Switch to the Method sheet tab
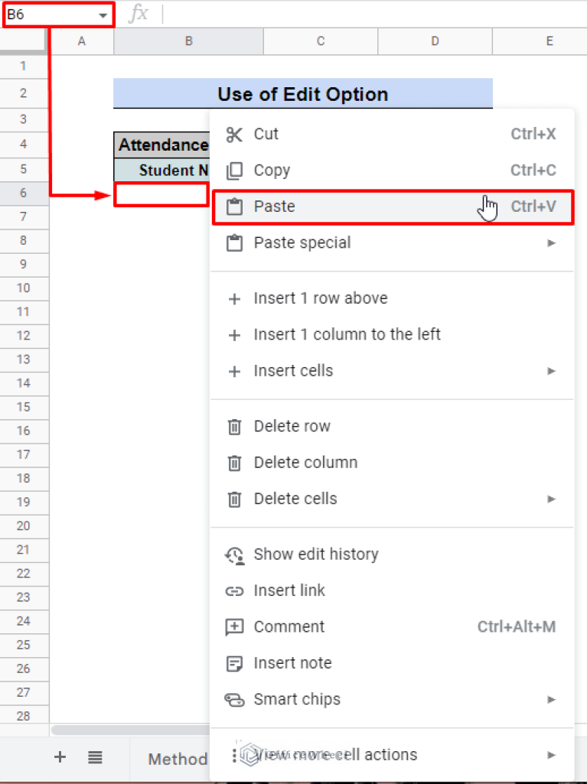 (x=178, y=759)
